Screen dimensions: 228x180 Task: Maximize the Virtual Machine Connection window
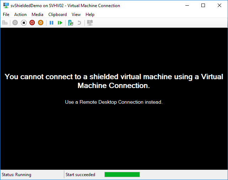click(203, 6)
